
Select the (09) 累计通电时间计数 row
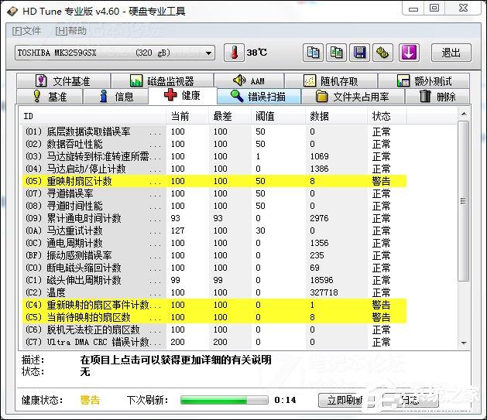pos(214,218)
